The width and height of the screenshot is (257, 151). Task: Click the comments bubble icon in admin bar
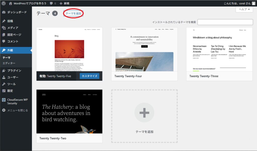(x=51, y=3)
